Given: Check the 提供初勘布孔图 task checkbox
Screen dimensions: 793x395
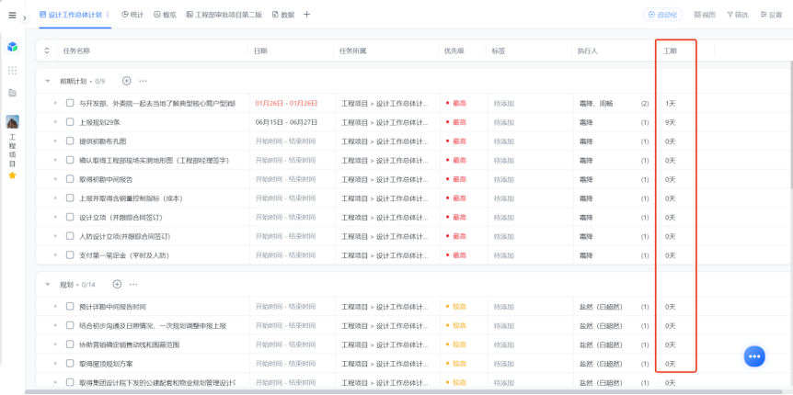Looking at the screenshot, I should click(x=70, y=141).
